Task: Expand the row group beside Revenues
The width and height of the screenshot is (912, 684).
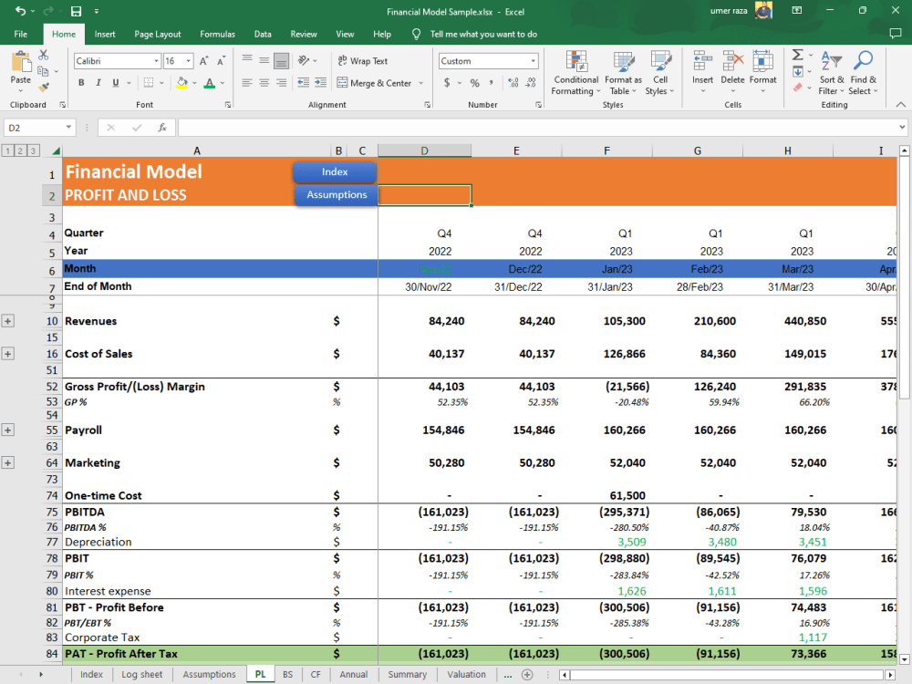Action: coord(7,320)
